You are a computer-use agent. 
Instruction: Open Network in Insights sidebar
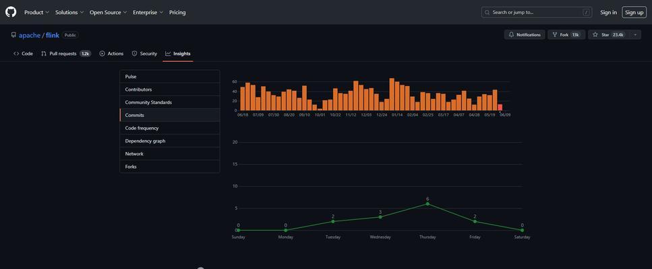click(x=170, y=154)
